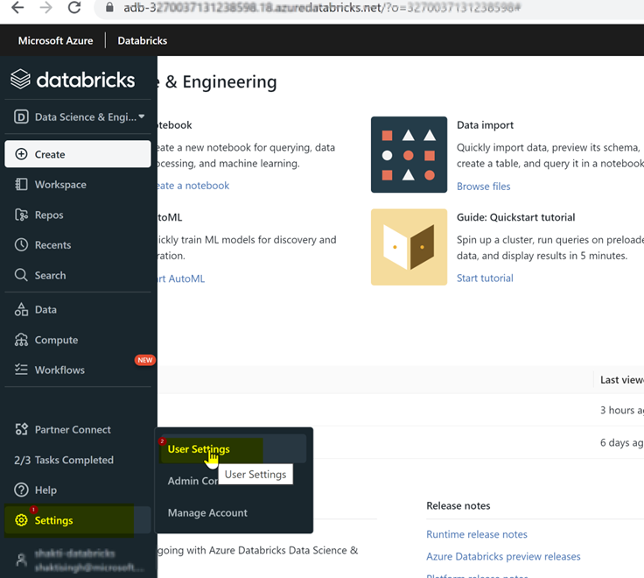This screenshot has width=644, height=578.
Task: Open Data in the sidebar
Action: coord(78,309)
